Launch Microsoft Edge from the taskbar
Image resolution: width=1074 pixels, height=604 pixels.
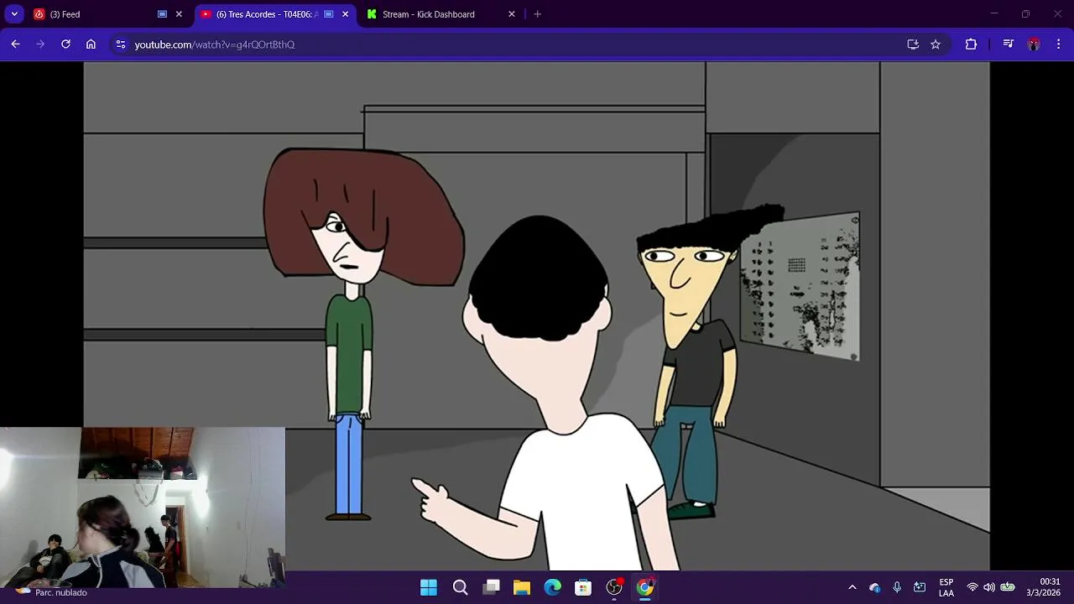(x=552, y=587)
